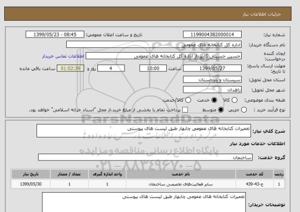Open the اطلاعات تماس خریدار link
Viewport: 300px width, 212px height.
pos(63,56)
